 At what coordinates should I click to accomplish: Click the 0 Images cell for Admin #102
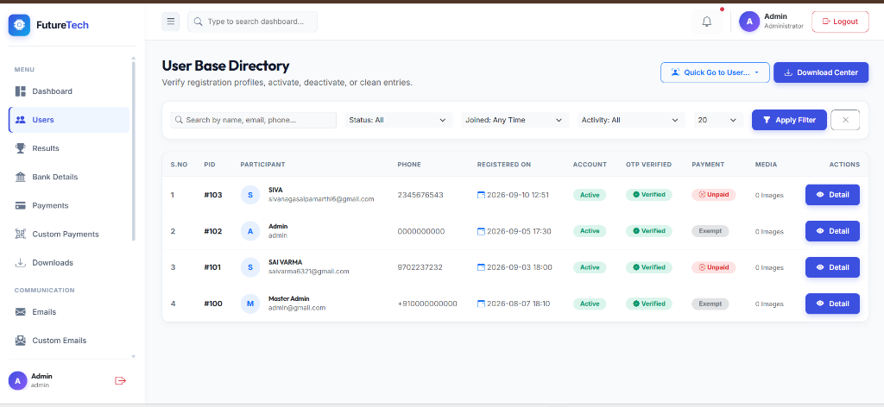[769, 231]
